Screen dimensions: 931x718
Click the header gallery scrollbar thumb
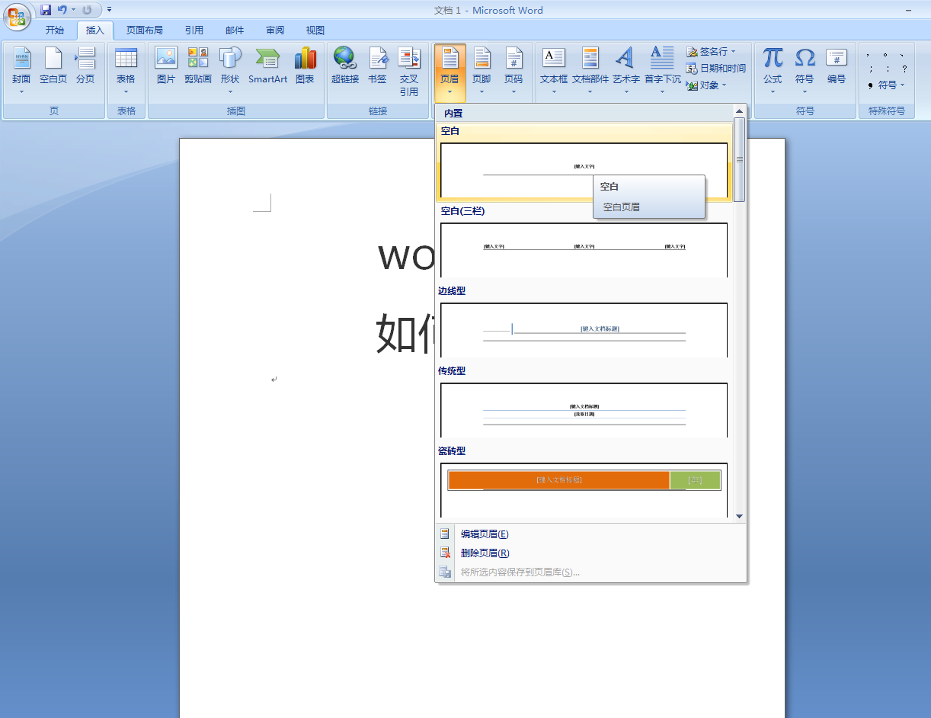pos(739,159)
